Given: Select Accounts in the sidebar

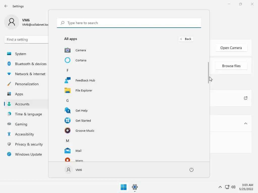Looking at the screenshot, I should (26, 104).
